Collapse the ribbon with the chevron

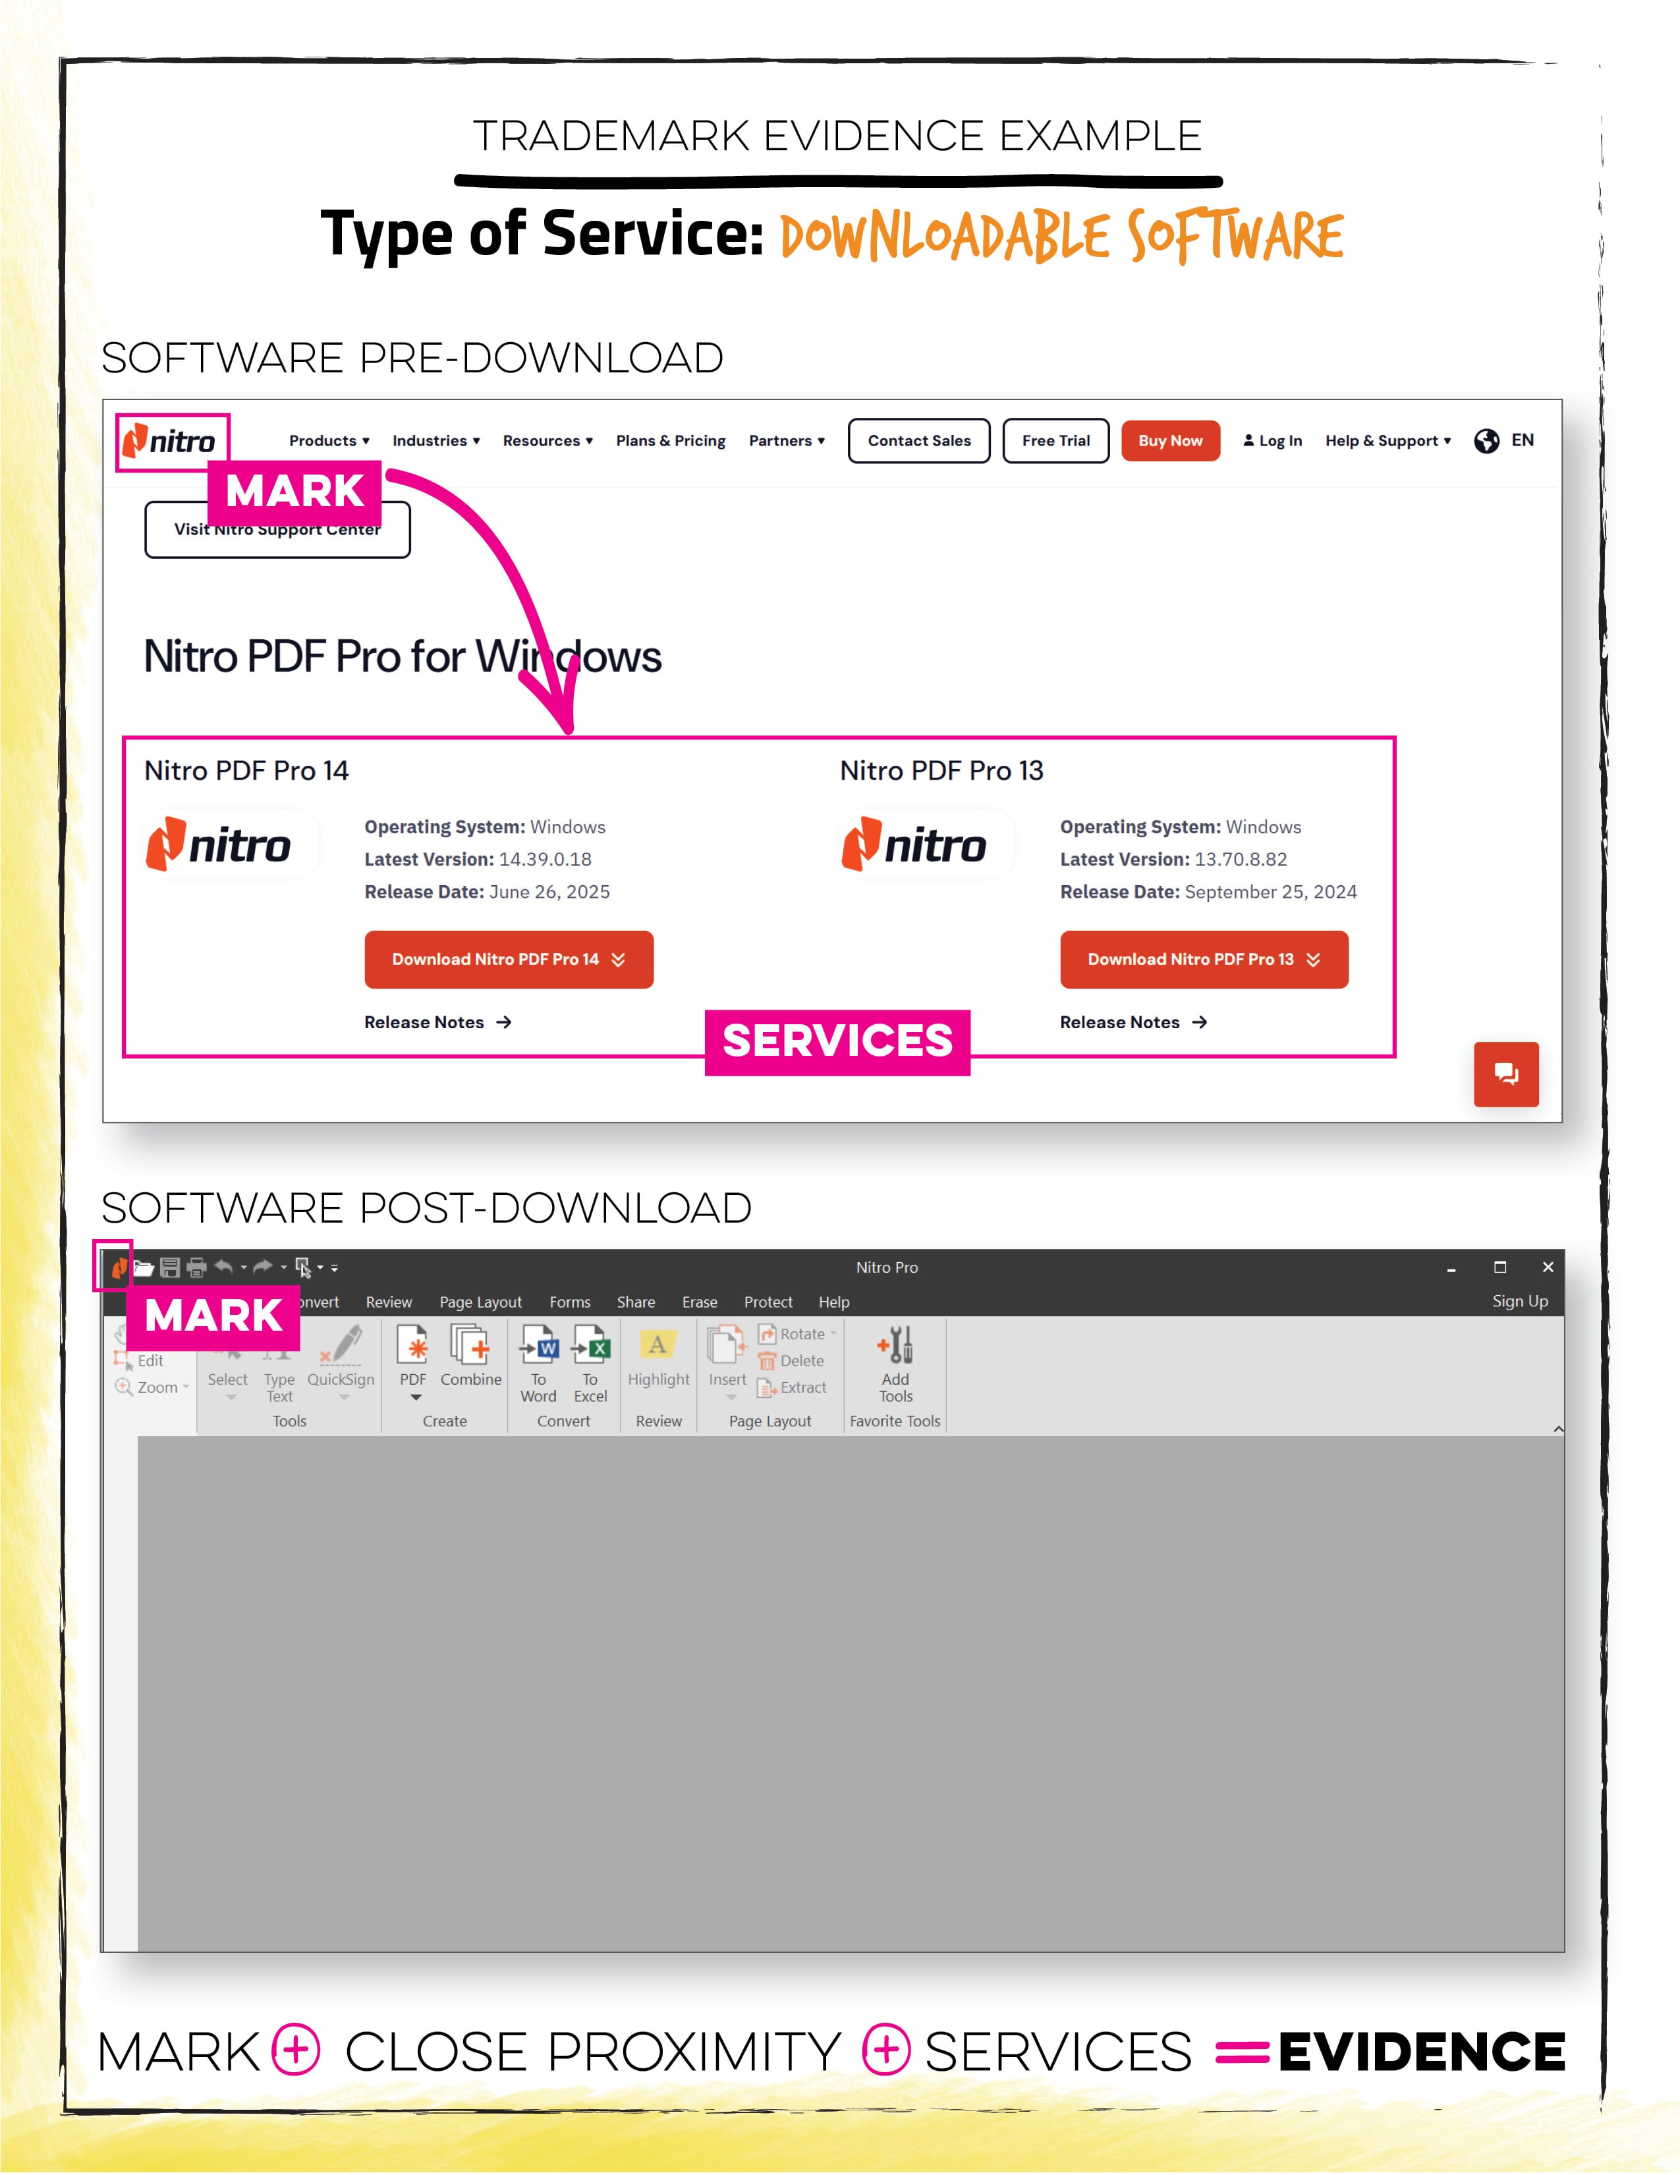point(1557,1429)
